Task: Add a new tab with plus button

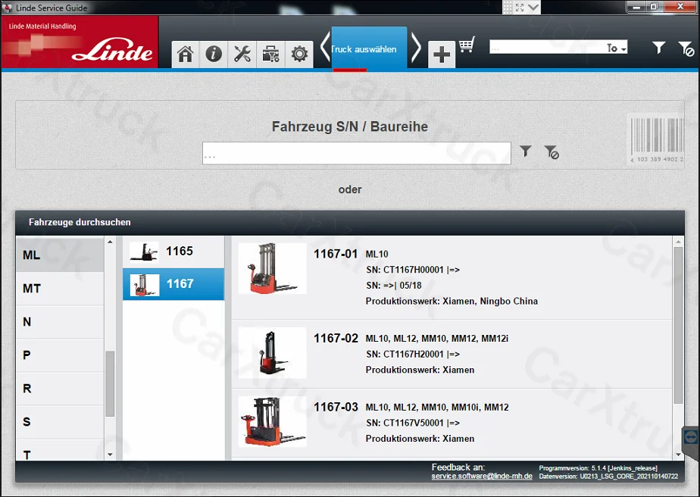Action: pyautogui.click(x=442, y=55)
